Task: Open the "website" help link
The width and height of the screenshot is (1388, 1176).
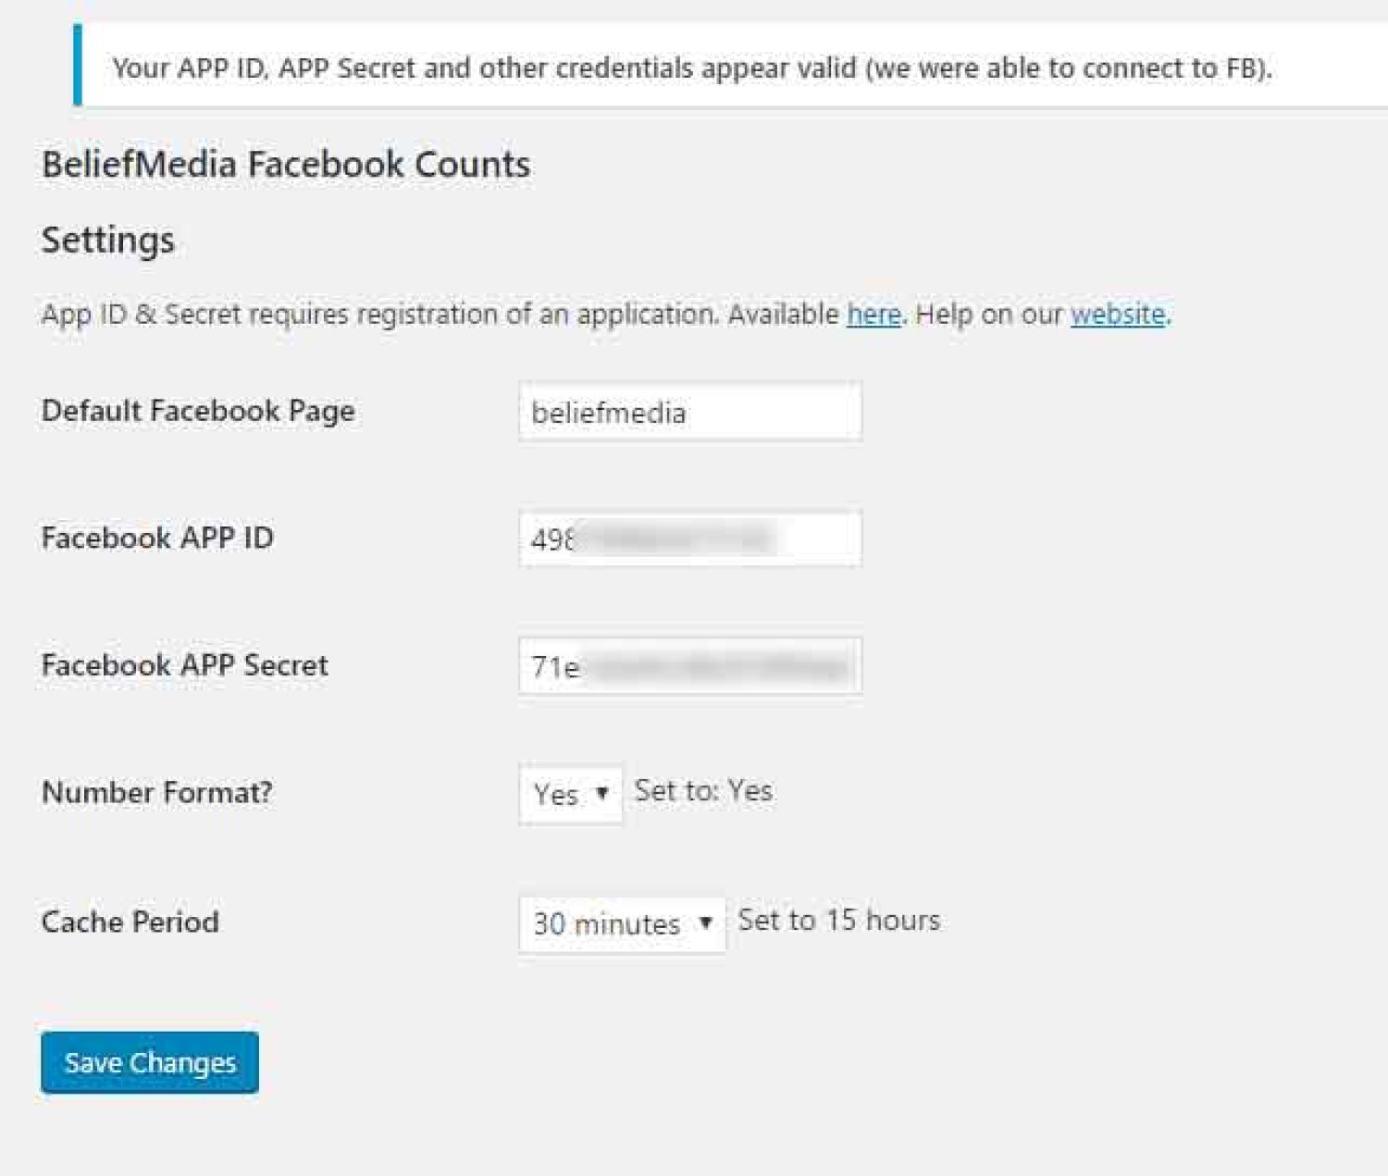Action: pyautogui.click(x=1118, y=315)
